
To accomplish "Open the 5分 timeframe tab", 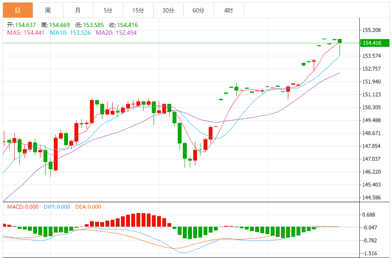I will [108, 10].
